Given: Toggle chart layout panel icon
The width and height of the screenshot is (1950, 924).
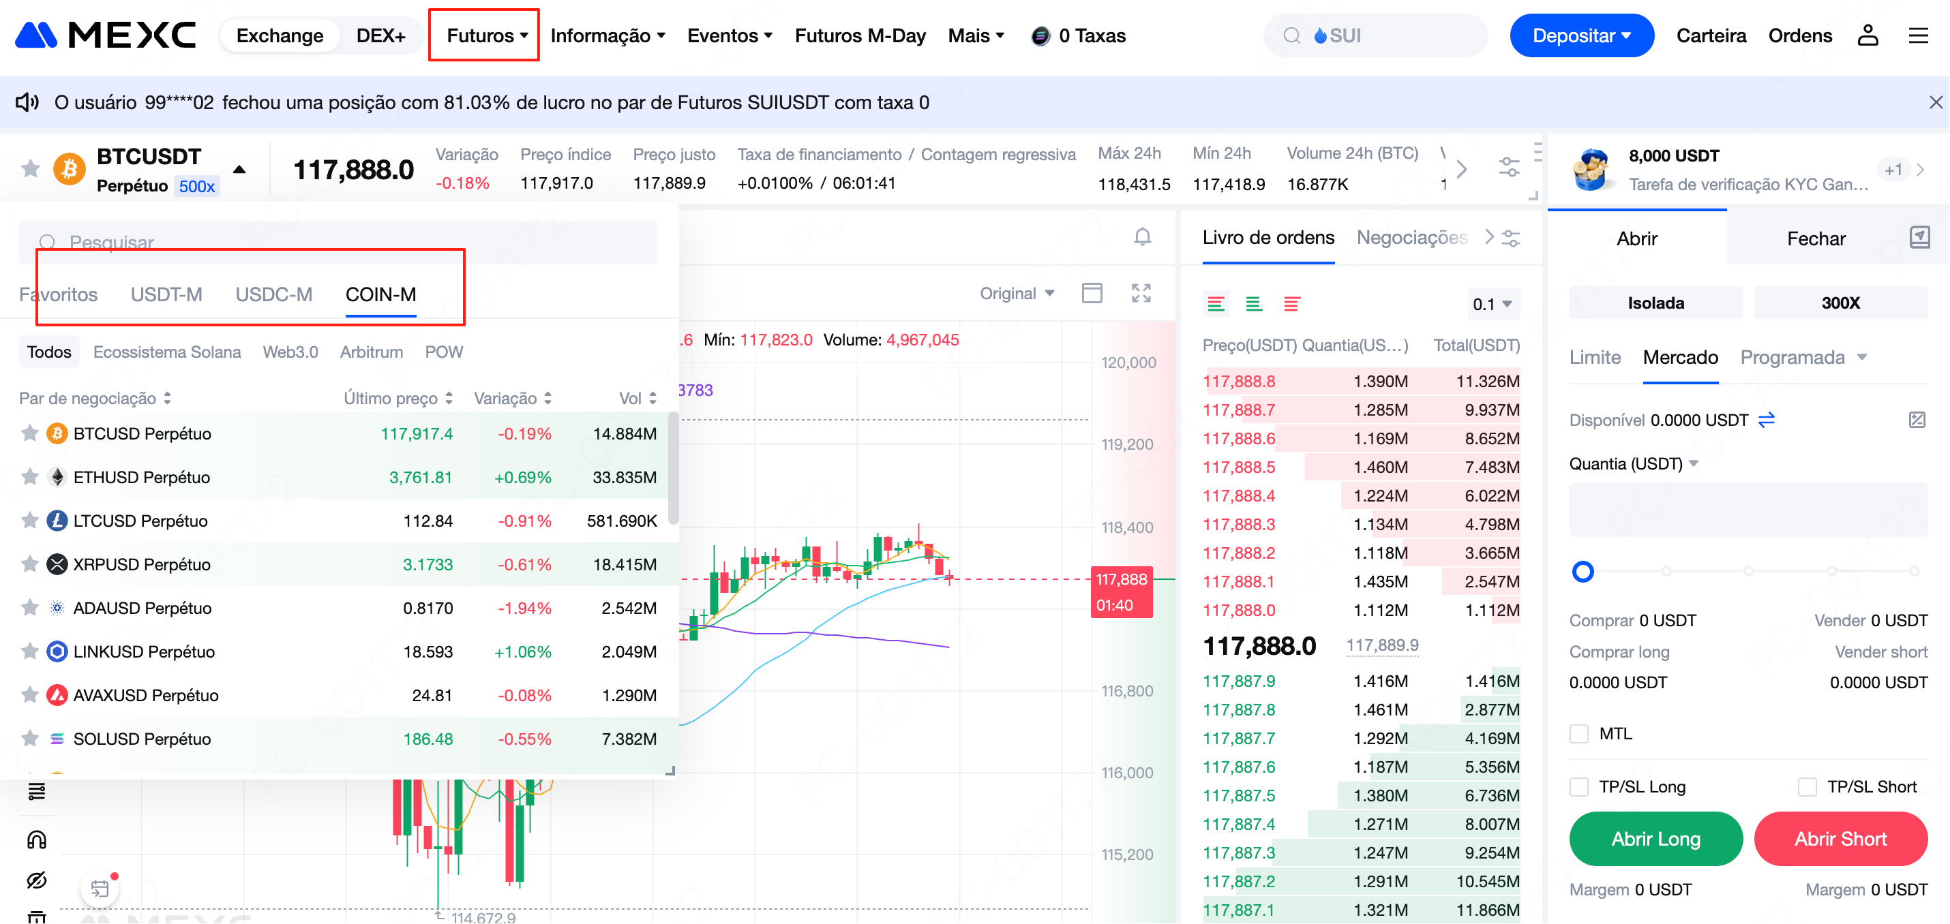Looking at the screenshot, I should (1092, 293).
